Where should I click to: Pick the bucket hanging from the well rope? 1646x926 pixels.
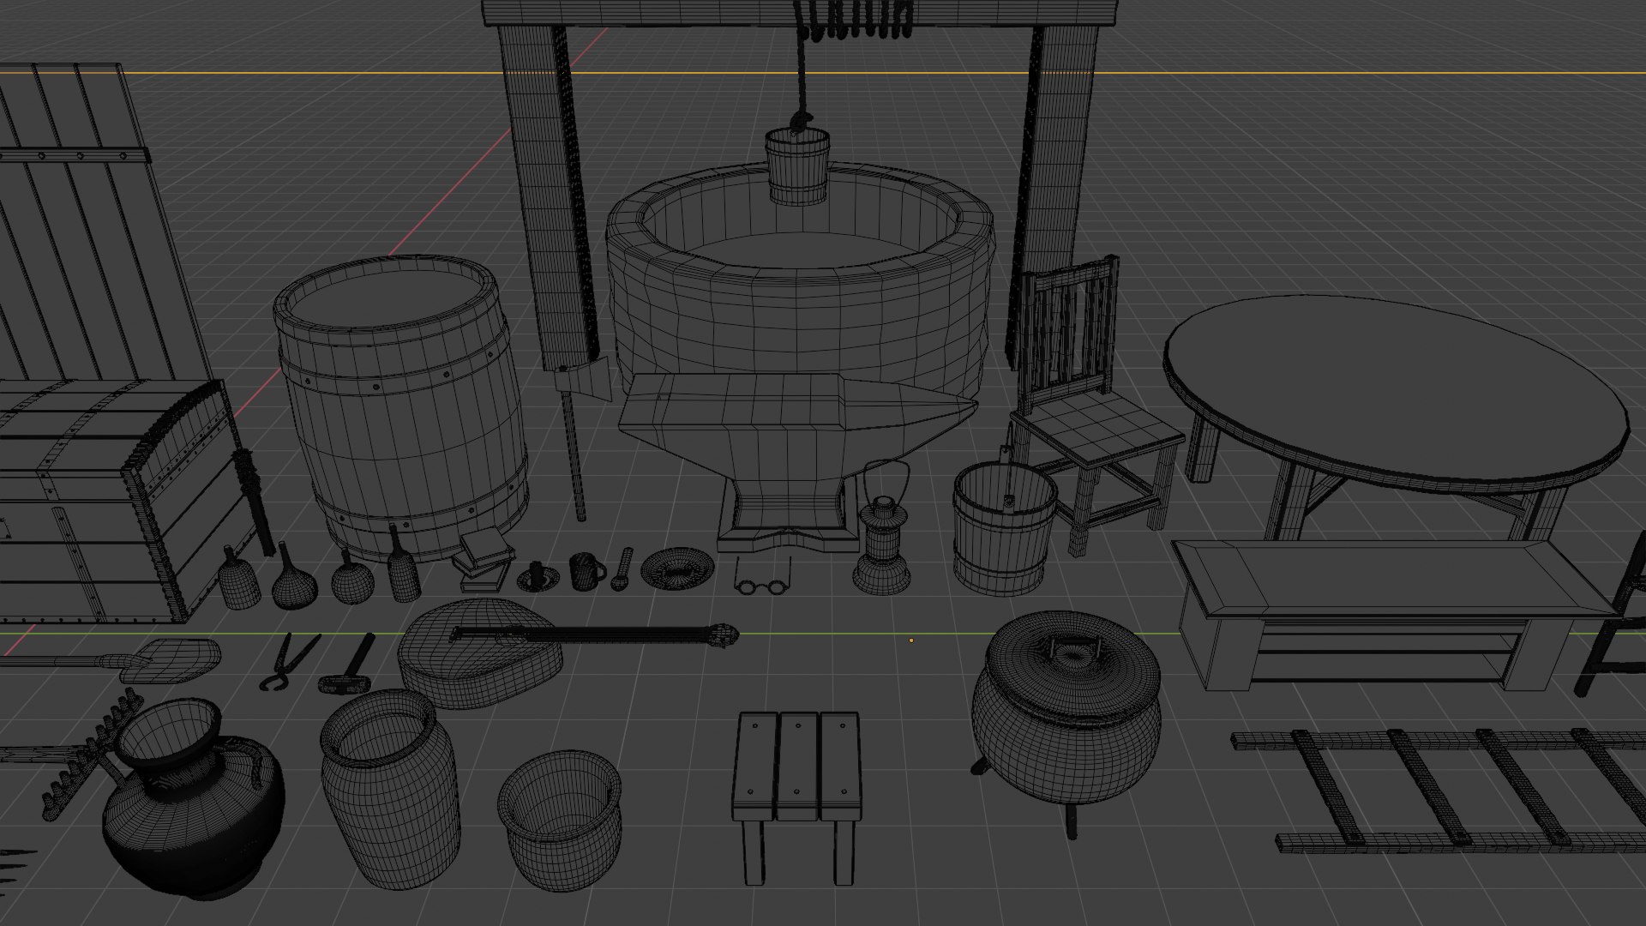click(x=797, y=166)
